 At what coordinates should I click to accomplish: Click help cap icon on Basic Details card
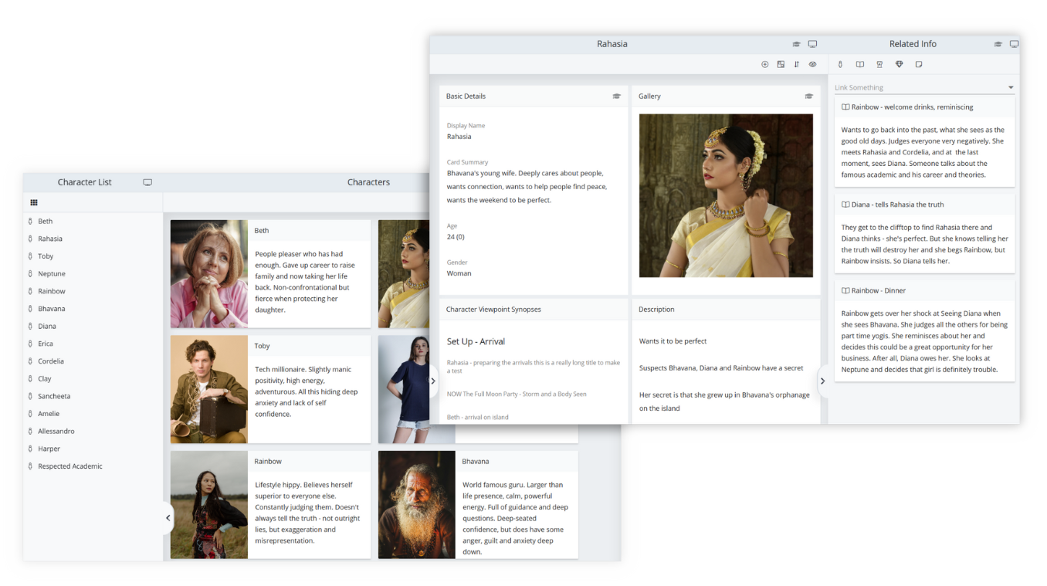(616, 97)
